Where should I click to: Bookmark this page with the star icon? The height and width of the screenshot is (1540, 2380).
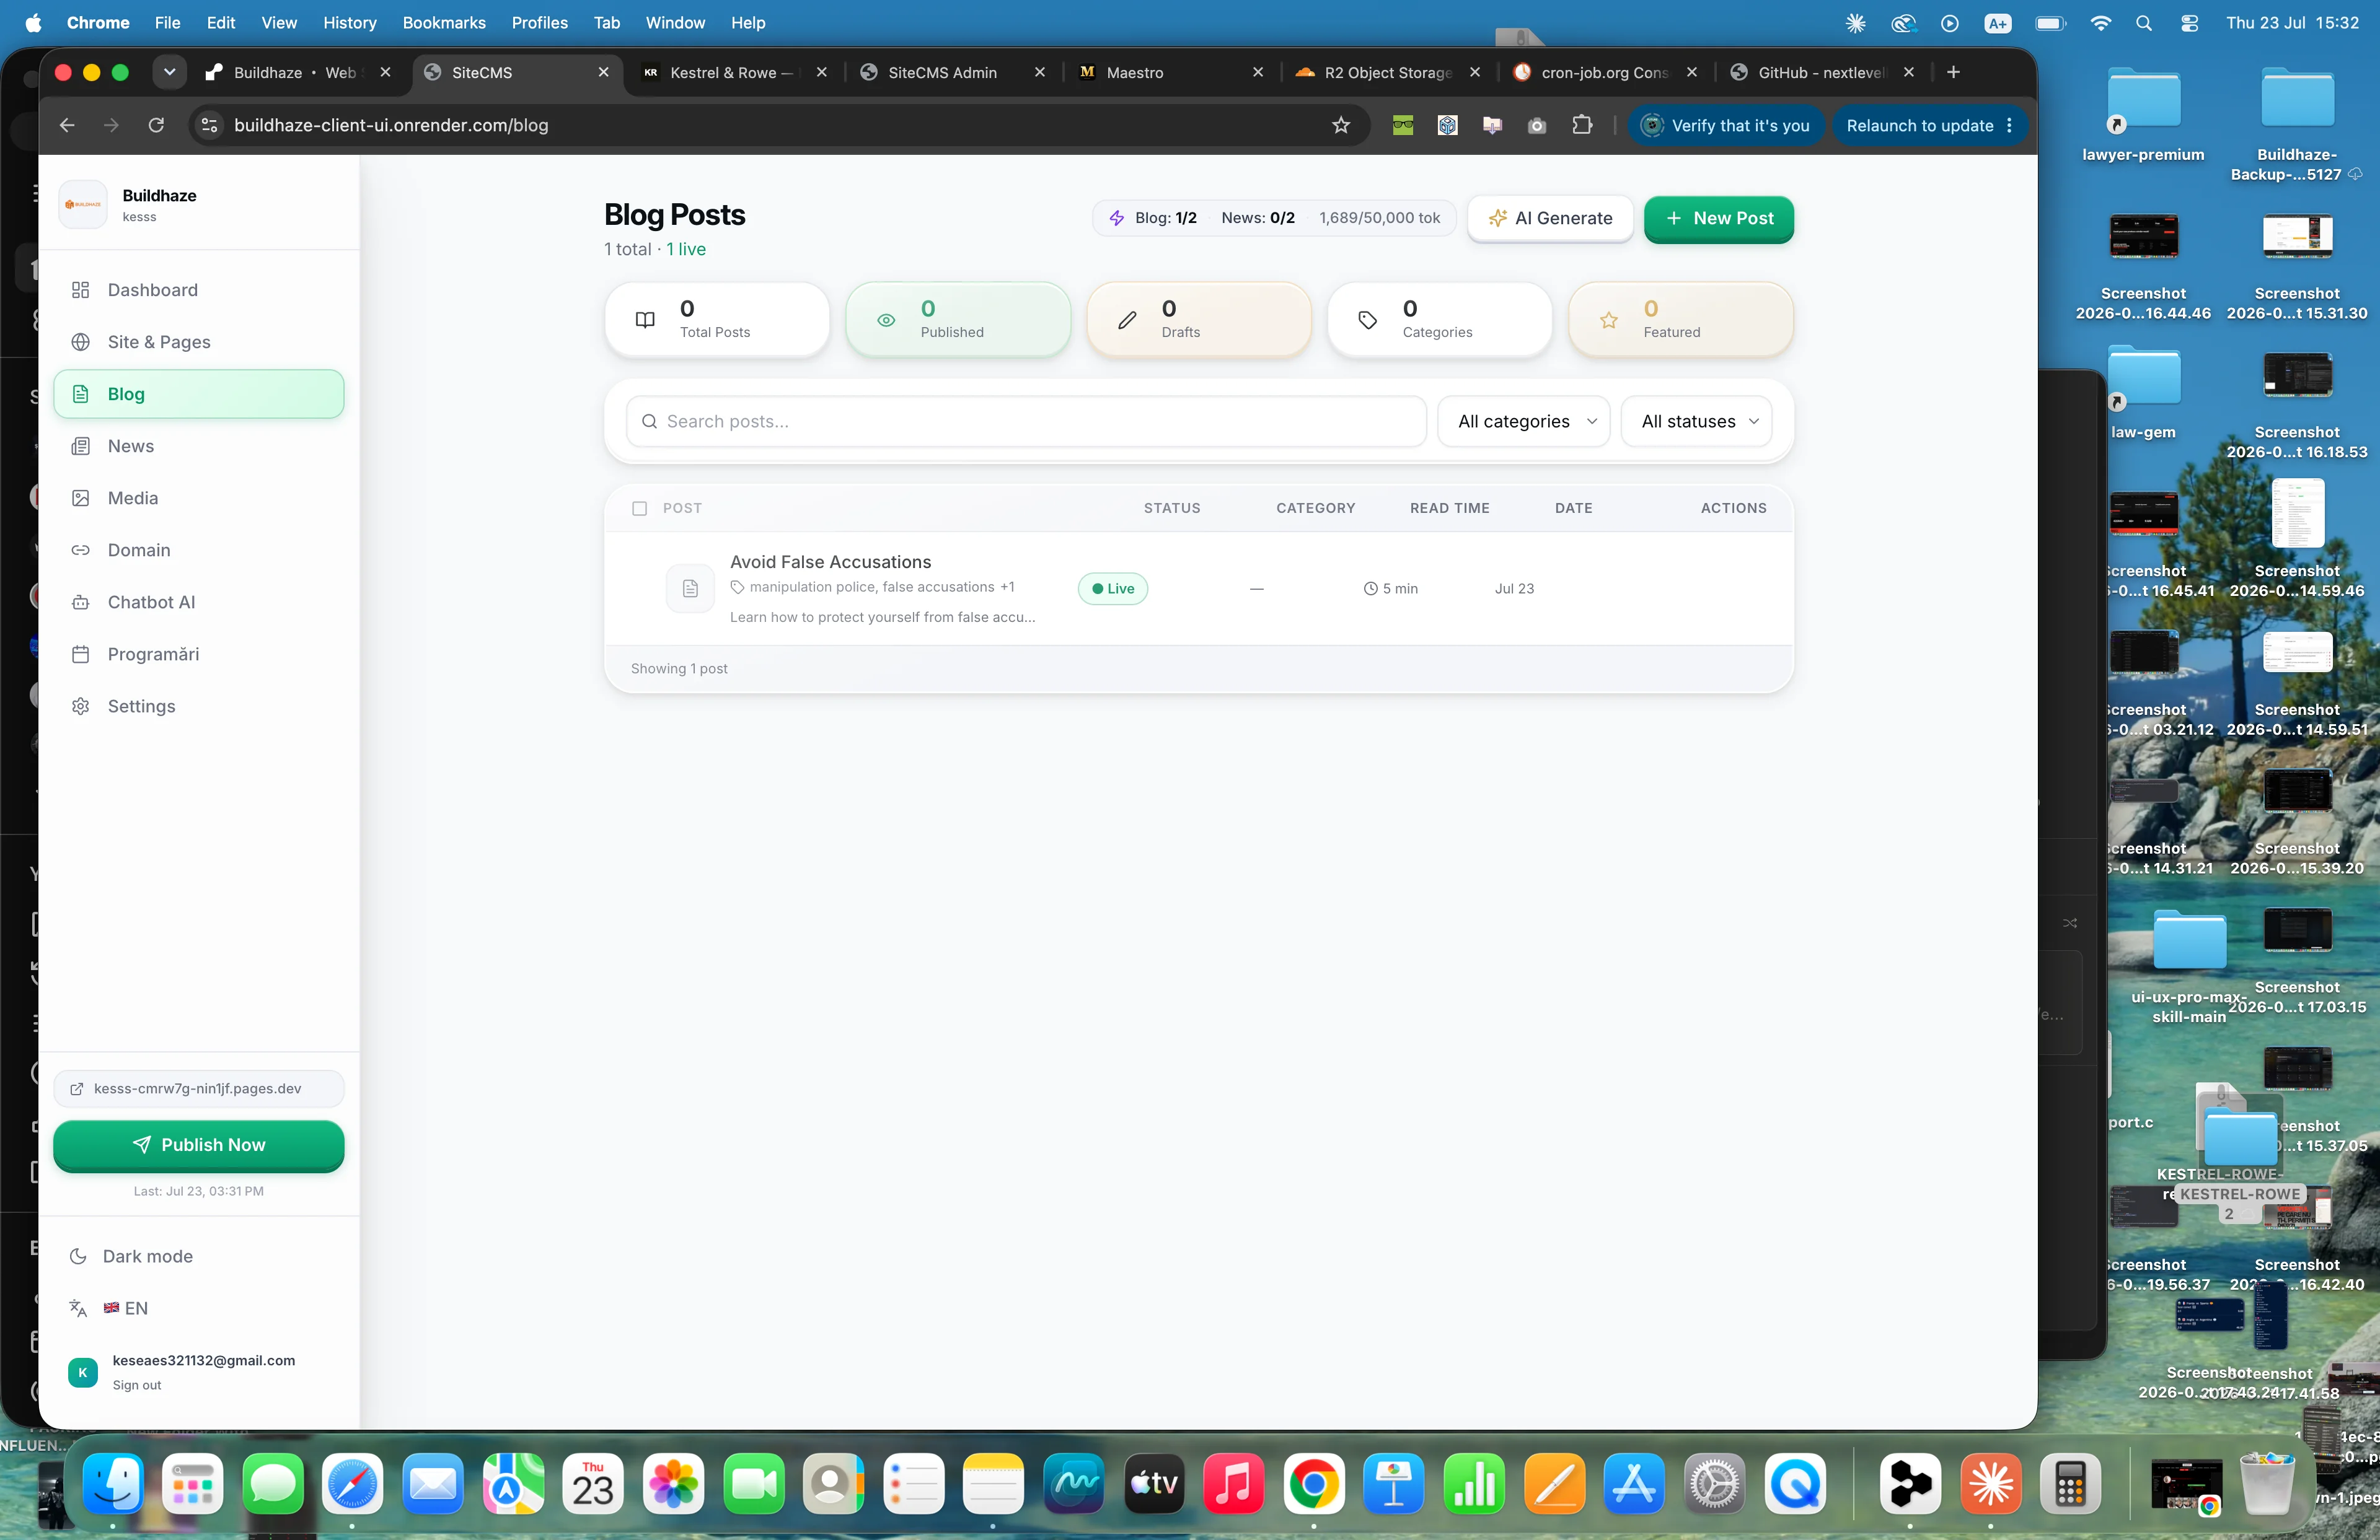1340,125
